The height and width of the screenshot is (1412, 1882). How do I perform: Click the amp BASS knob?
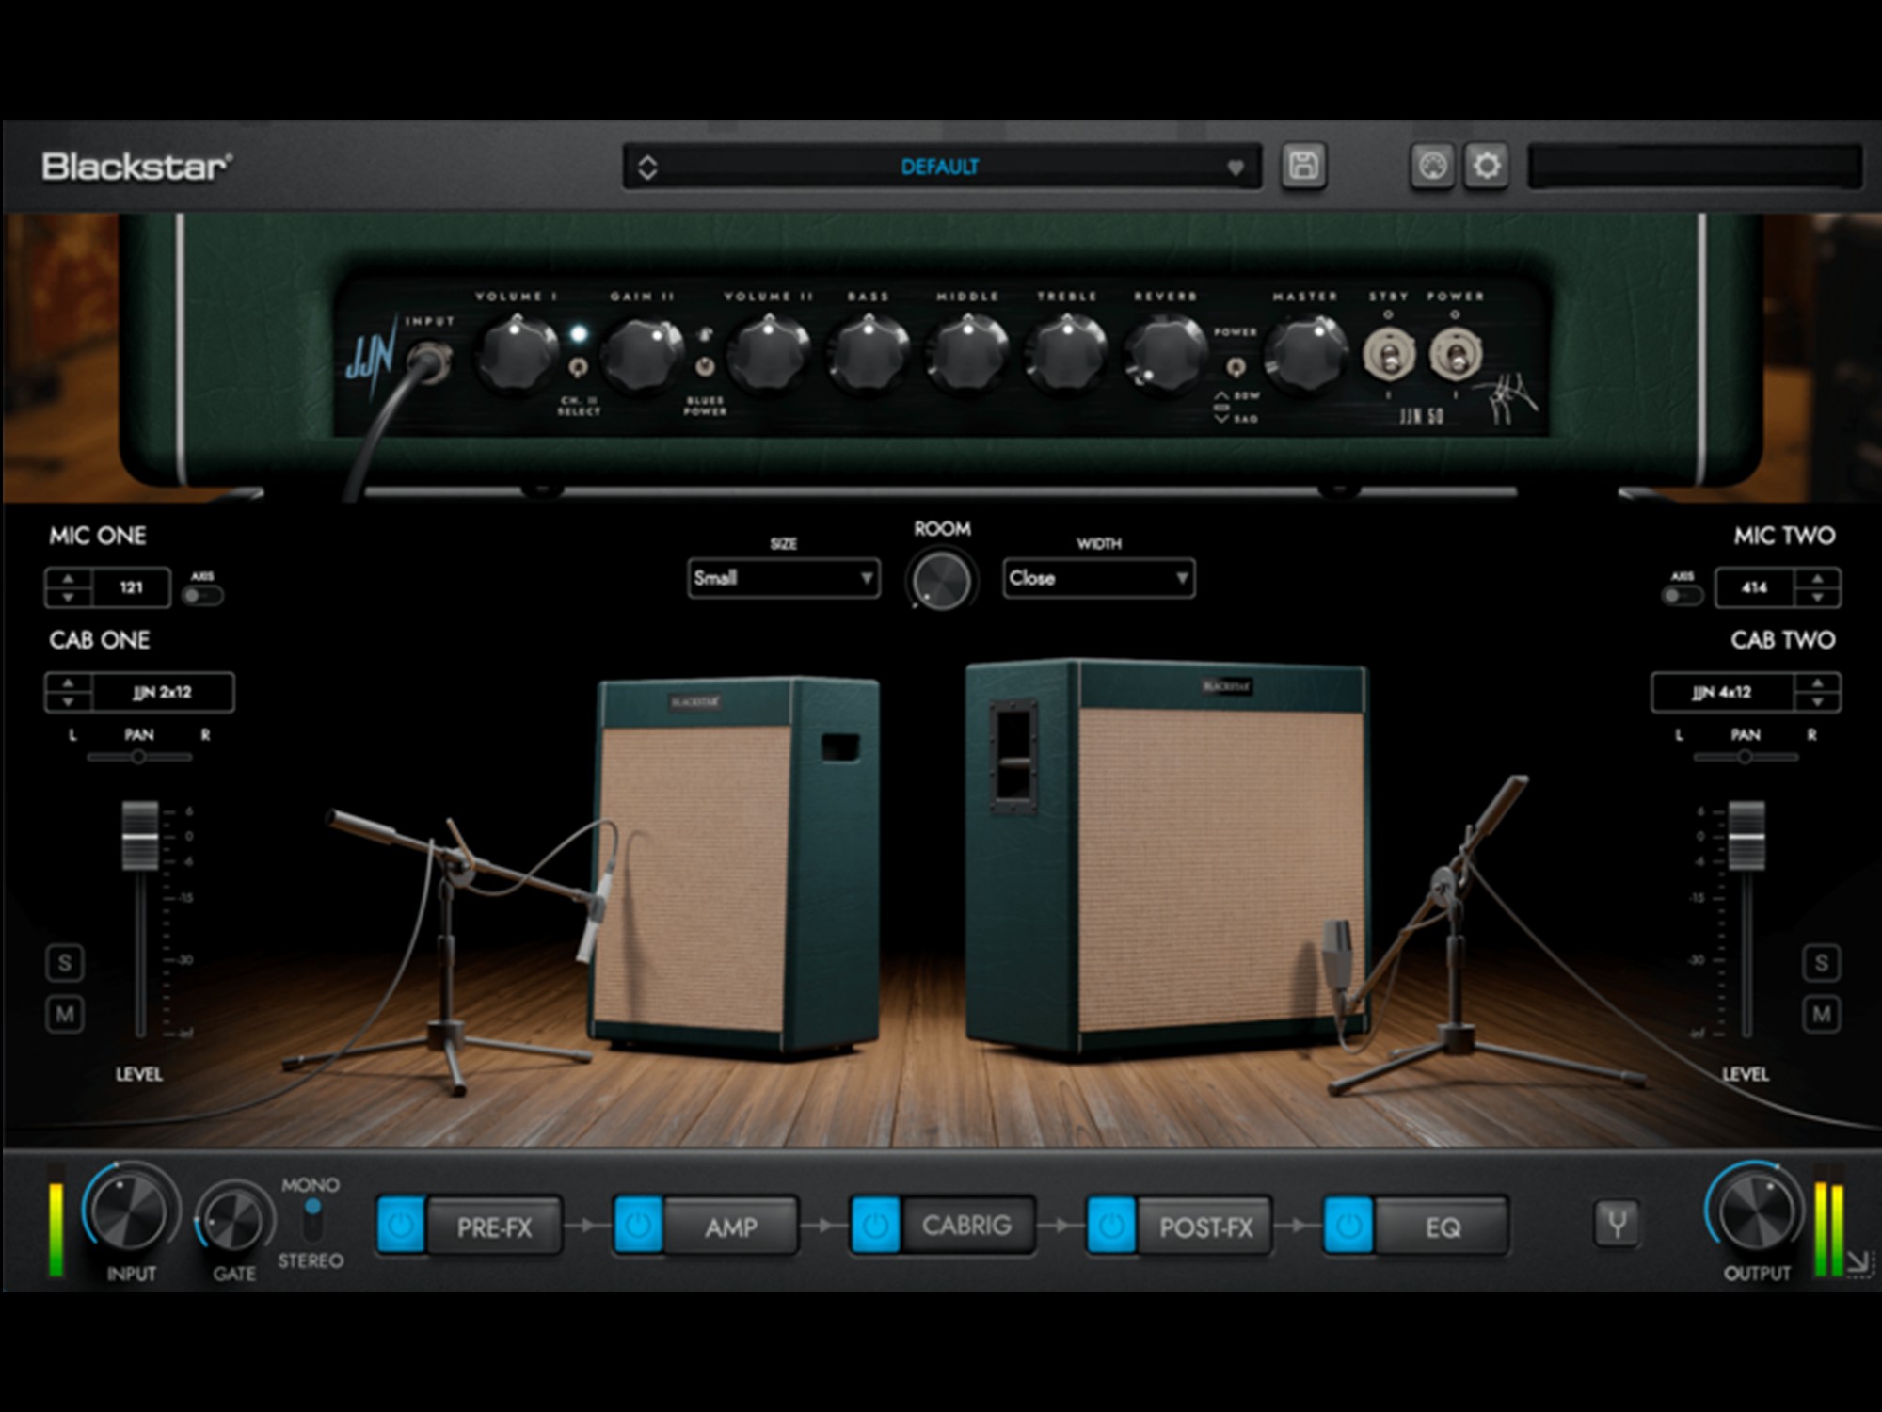click(x=869, y=353)
